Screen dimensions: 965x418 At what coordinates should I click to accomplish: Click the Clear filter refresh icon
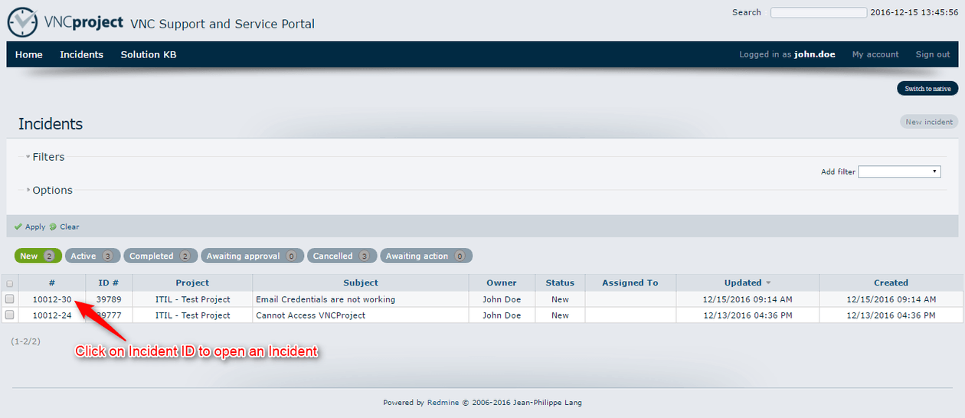(53, 227)
